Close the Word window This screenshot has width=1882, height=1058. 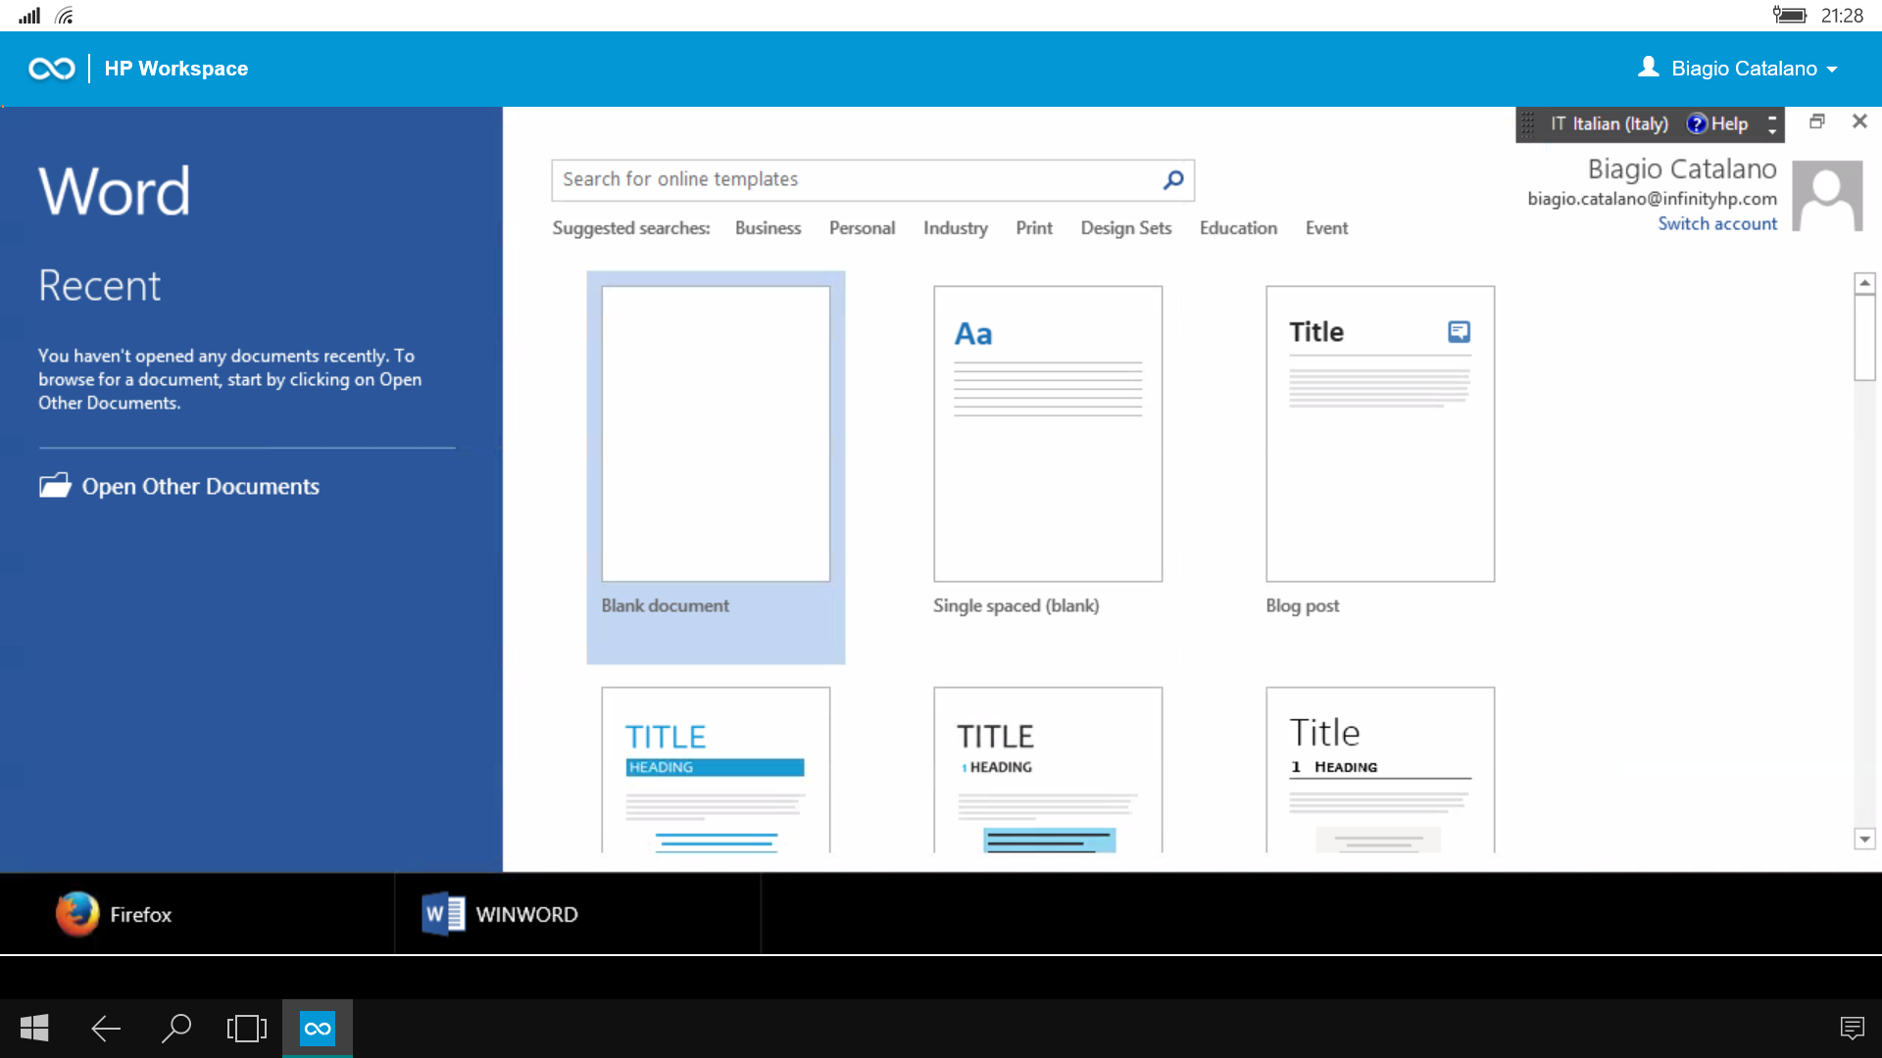click(1859, 121)
